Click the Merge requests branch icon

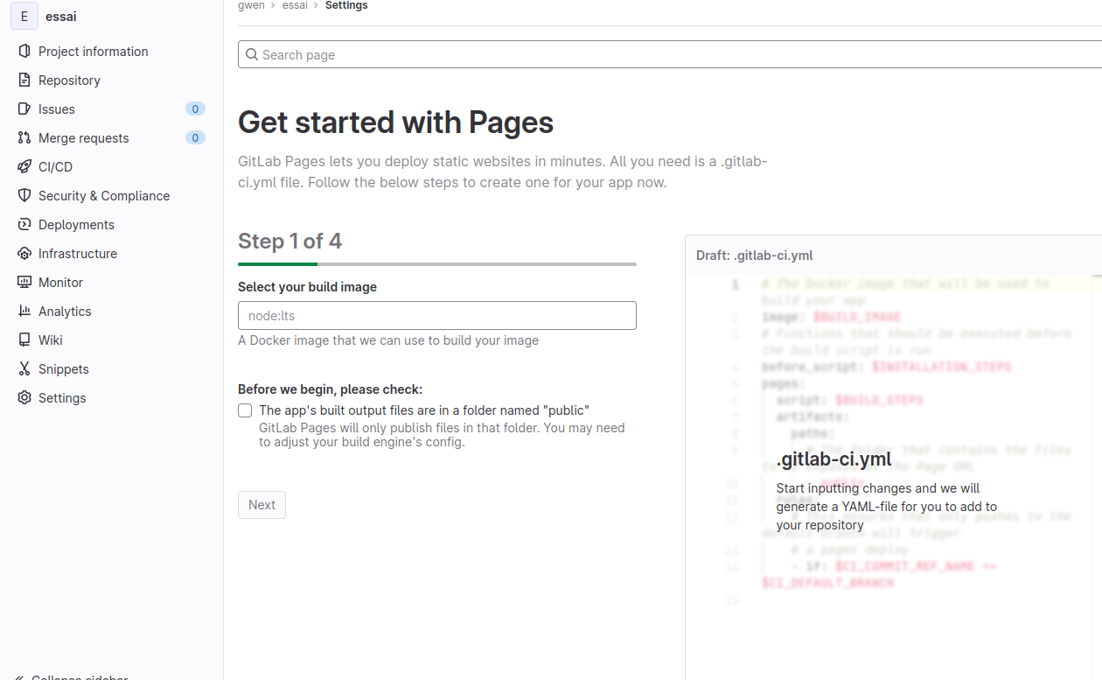(x=24, y=138)
